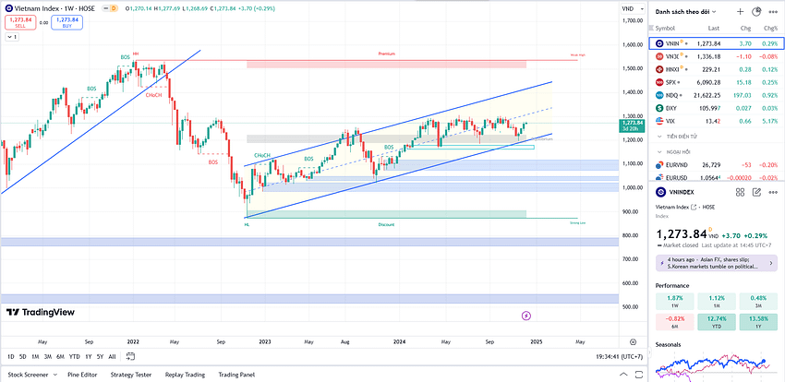Open the note editor for VNINDEX
This screenshot has height=382, width=785.
point(756,192)
